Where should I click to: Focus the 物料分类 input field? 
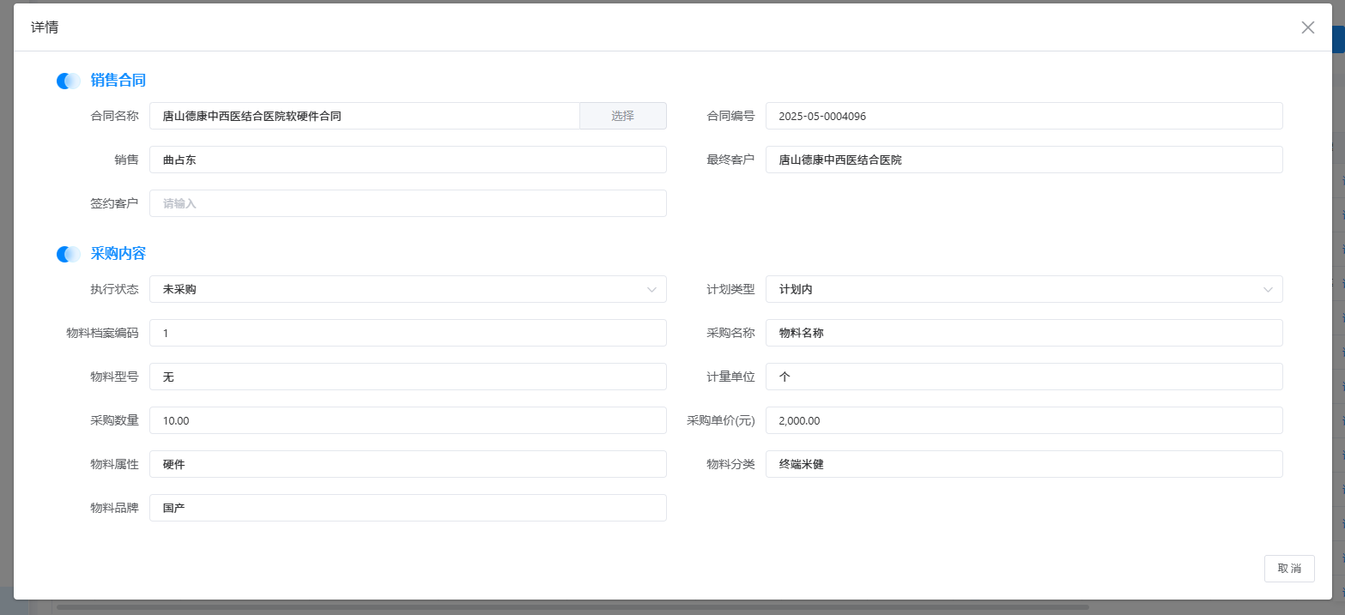(1023, 464)
